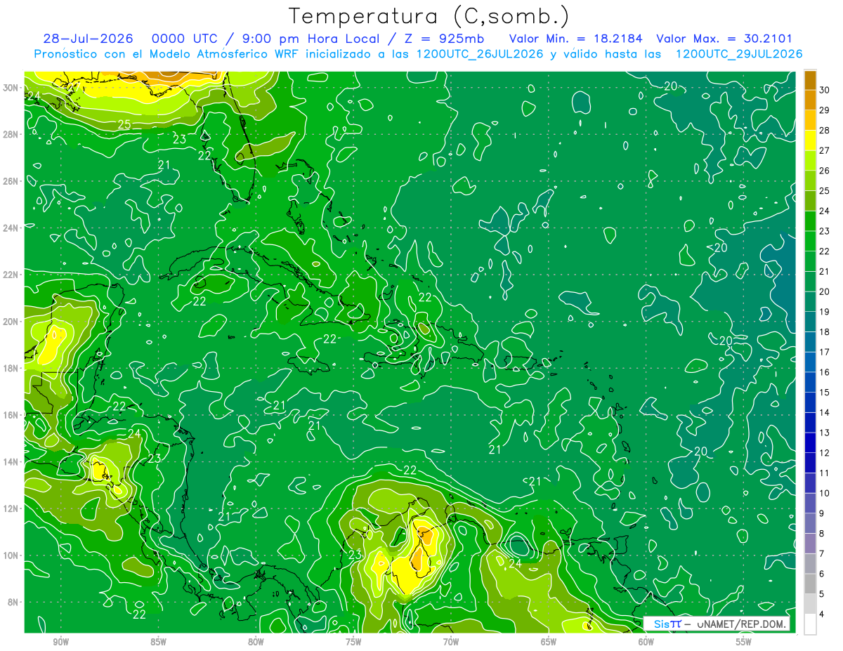Pick the blue swatch between 16 and 17

[x=810, y=362]
